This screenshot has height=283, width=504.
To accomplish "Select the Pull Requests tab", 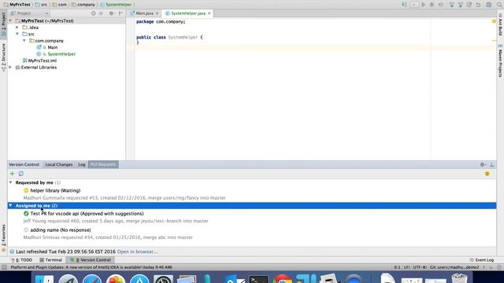I will coord(103,164).
